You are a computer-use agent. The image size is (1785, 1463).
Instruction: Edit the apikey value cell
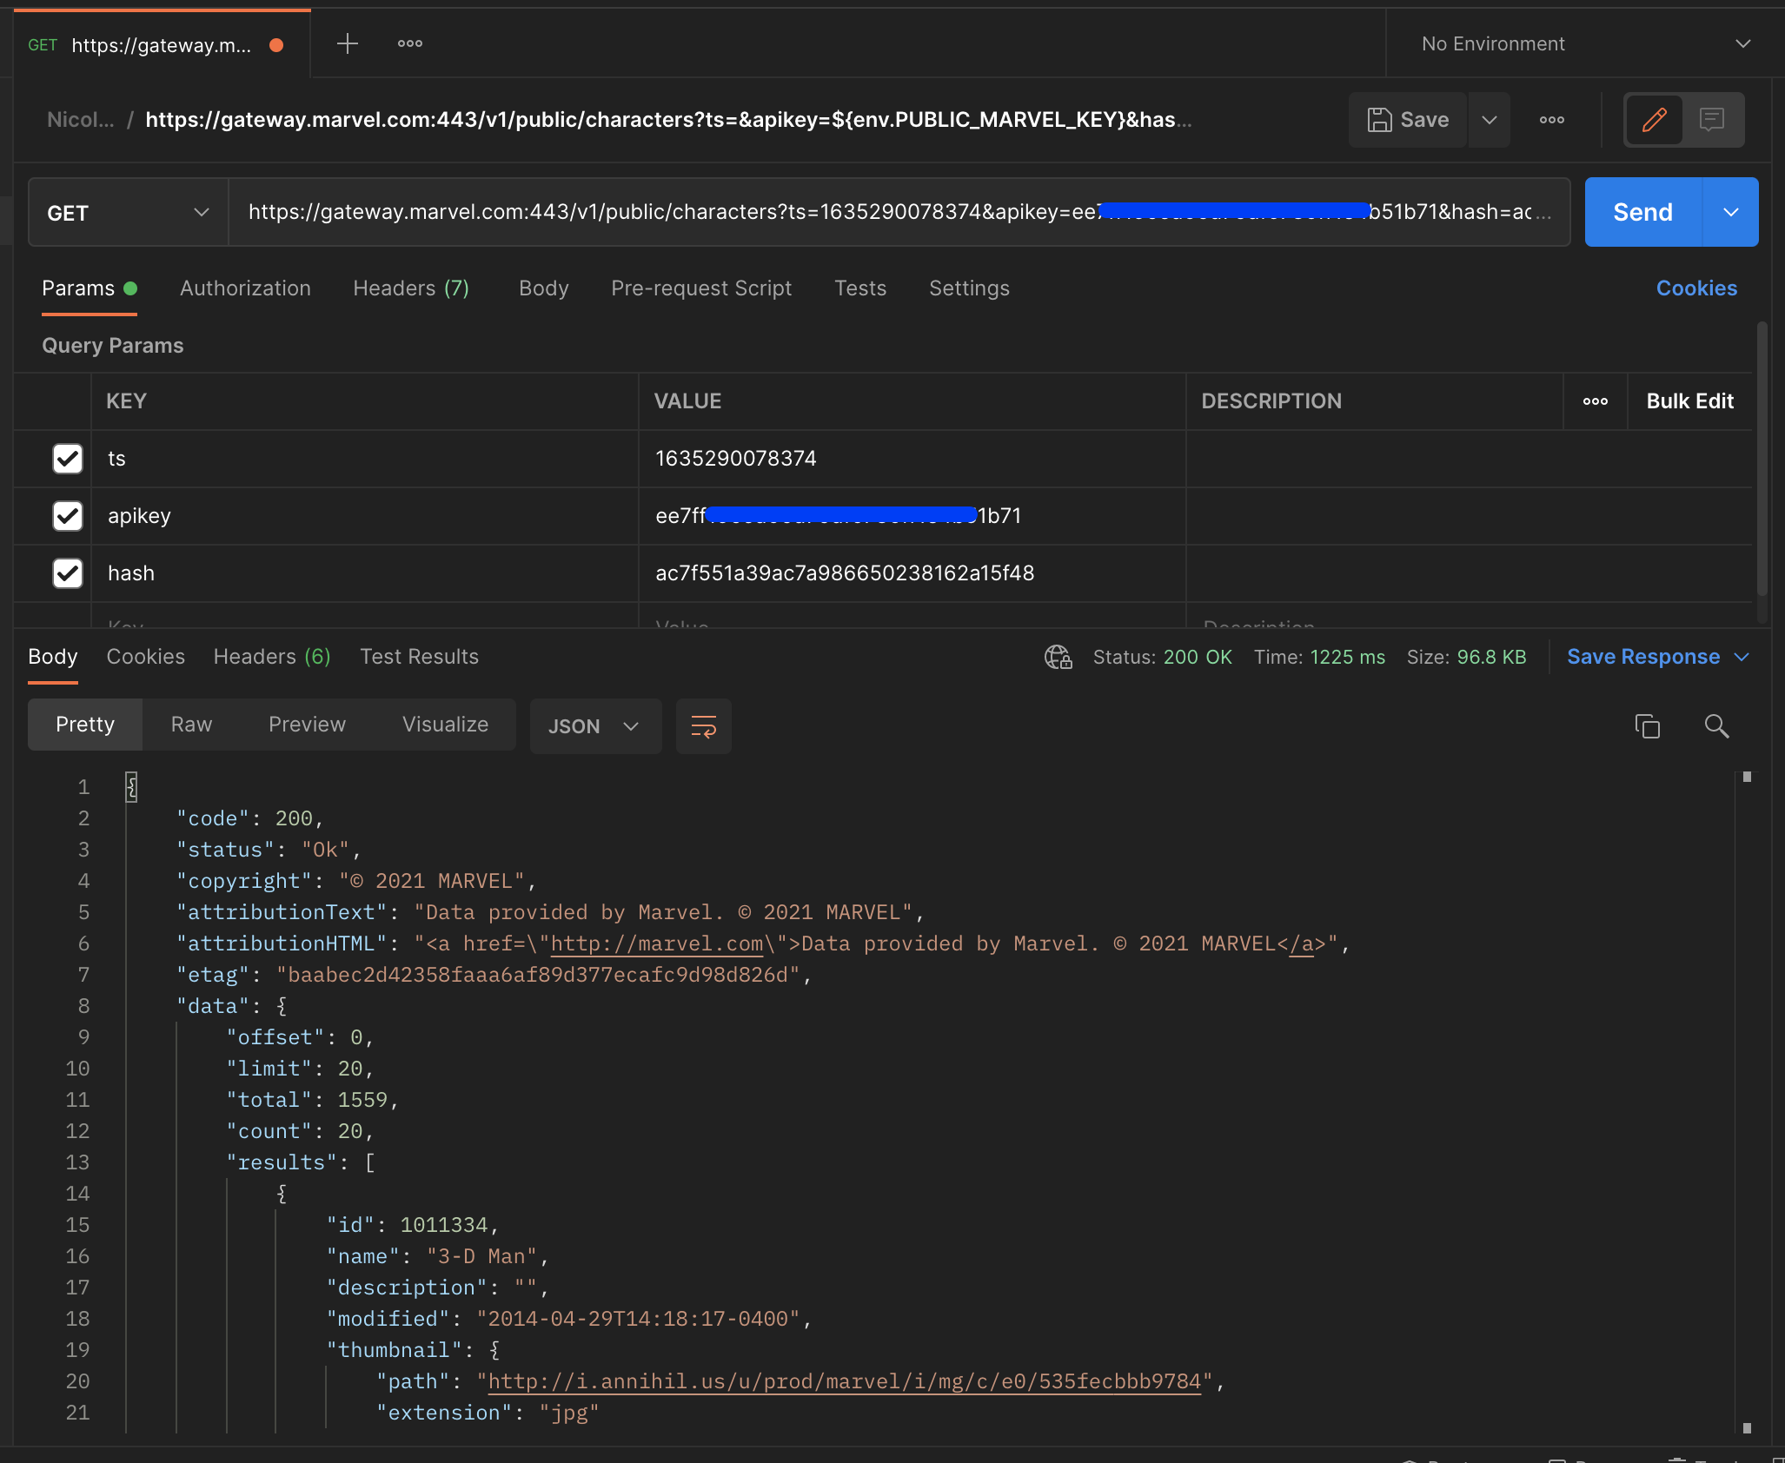pos(912,516)
